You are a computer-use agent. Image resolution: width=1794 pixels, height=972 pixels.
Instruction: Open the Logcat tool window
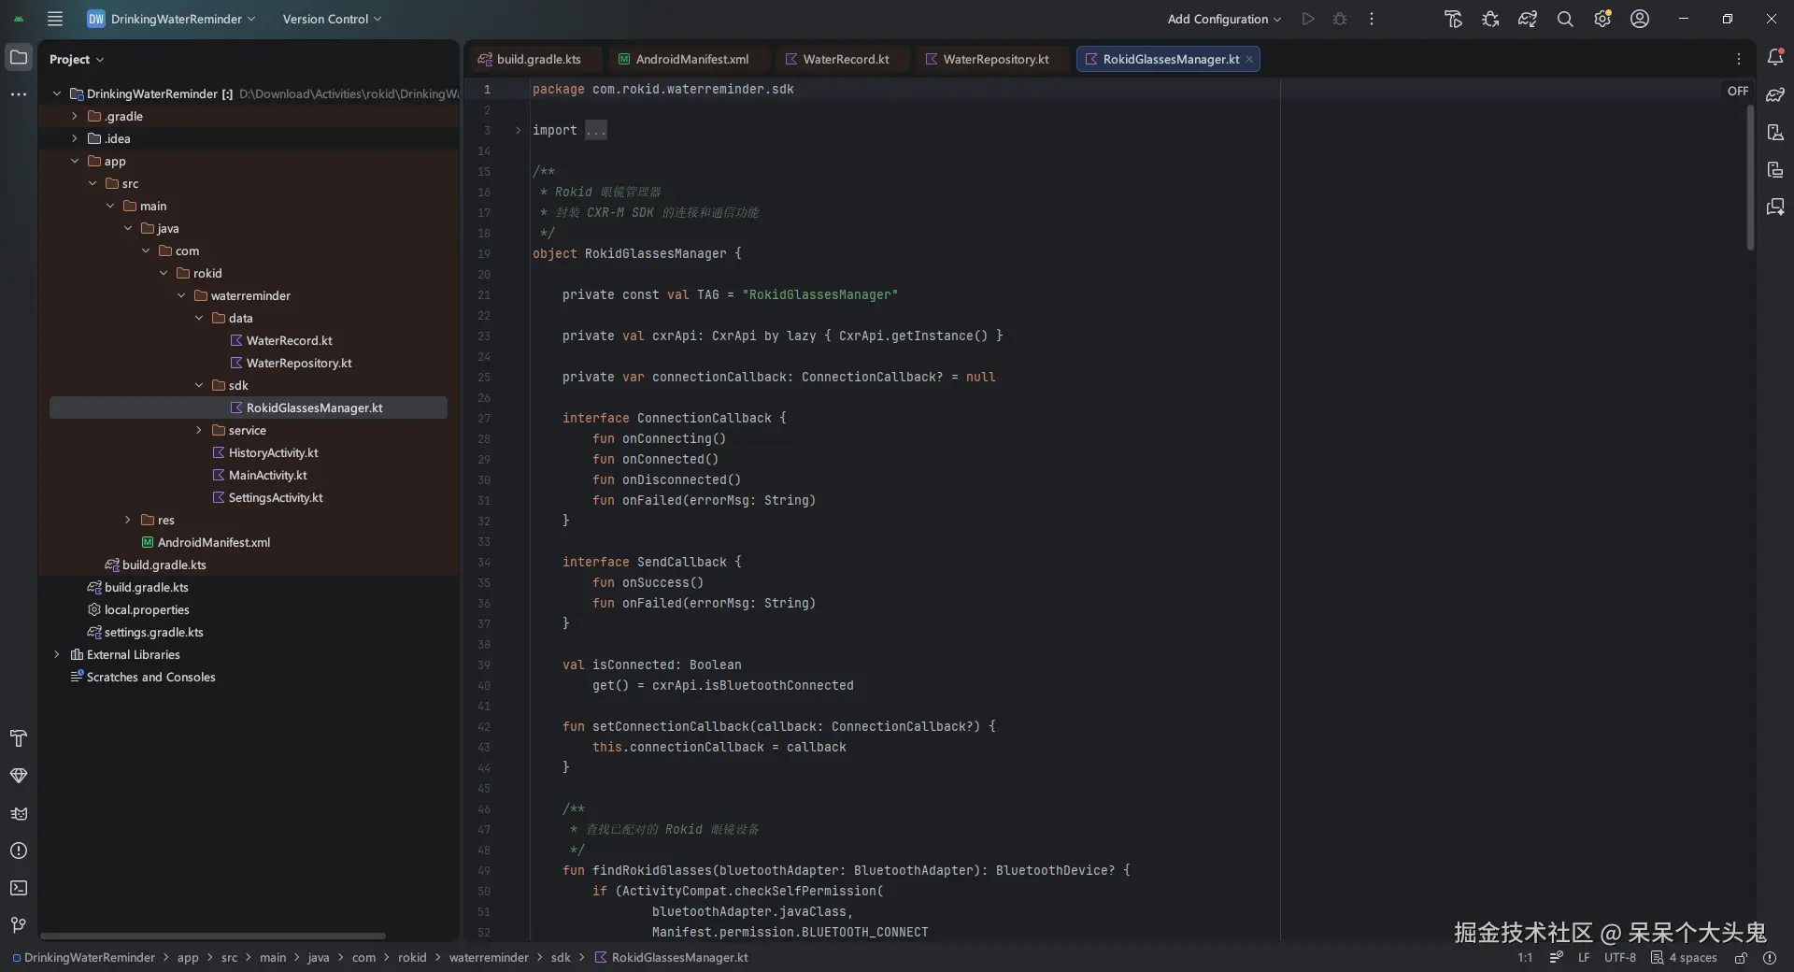click(19, 813)
